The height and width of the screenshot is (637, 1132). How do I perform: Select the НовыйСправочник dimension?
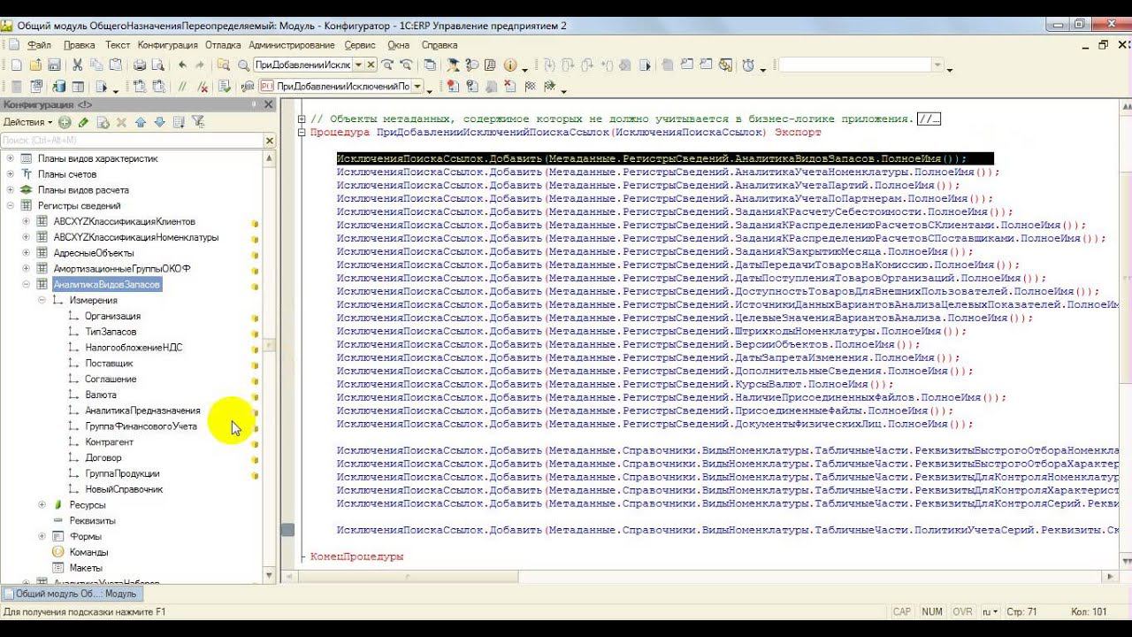pos(124,489)
